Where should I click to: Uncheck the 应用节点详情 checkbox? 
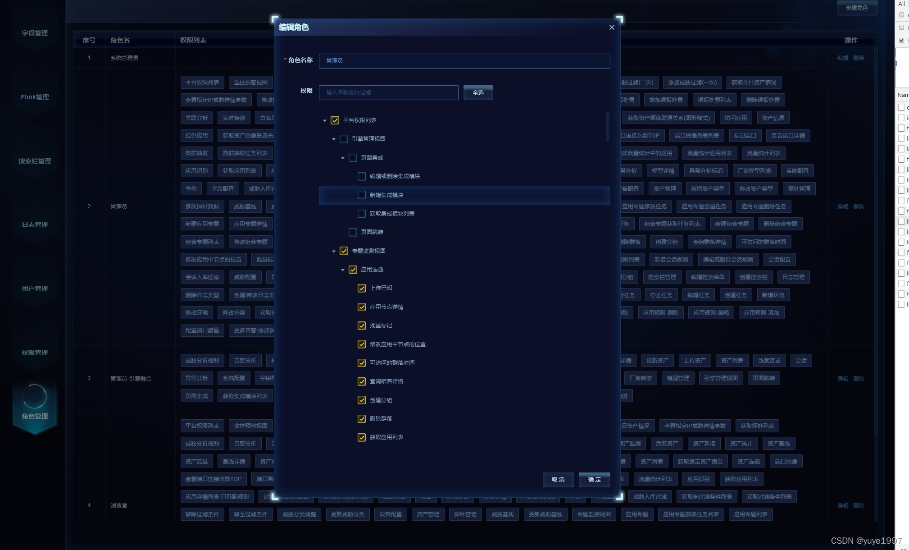[362, 307]
